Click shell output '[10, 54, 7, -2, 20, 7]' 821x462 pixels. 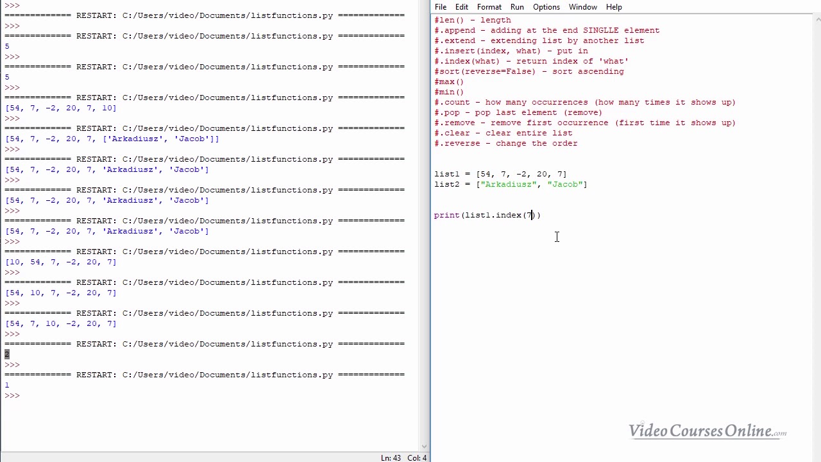click(61, 262)
